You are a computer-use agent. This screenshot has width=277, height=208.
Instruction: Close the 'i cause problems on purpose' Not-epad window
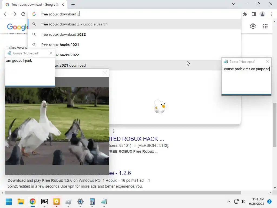click(x=267, y=61)
